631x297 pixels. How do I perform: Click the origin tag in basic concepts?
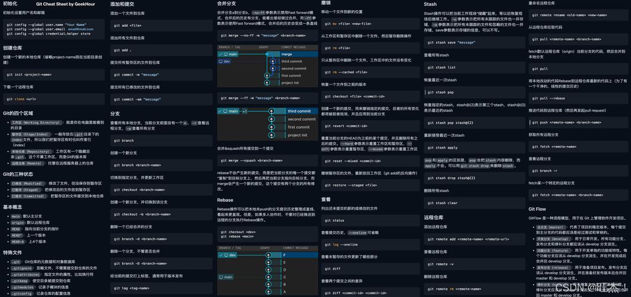18,223
